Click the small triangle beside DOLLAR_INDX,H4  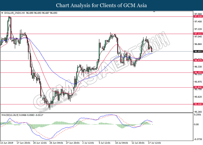2,13
